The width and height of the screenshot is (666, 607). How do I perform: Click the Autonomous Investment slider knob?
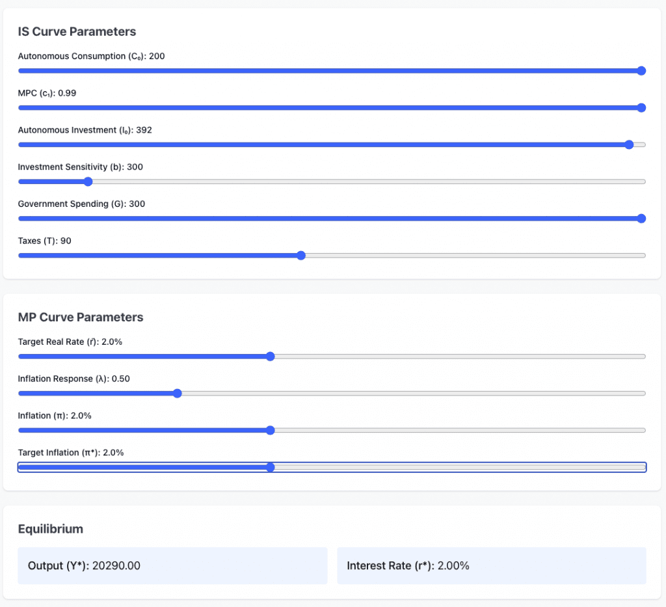pos(628,145)
